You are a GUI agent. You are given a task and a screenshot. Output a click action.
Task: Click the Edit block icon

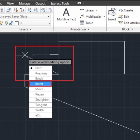click(x=121, y=17)
